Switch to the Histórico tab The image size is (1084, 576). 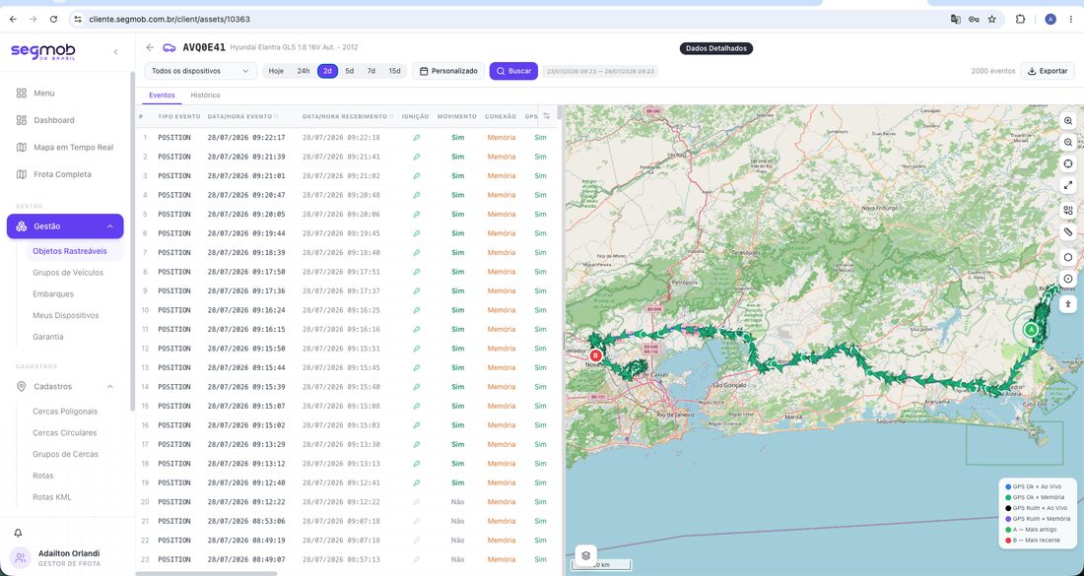[x=205, y=96]
